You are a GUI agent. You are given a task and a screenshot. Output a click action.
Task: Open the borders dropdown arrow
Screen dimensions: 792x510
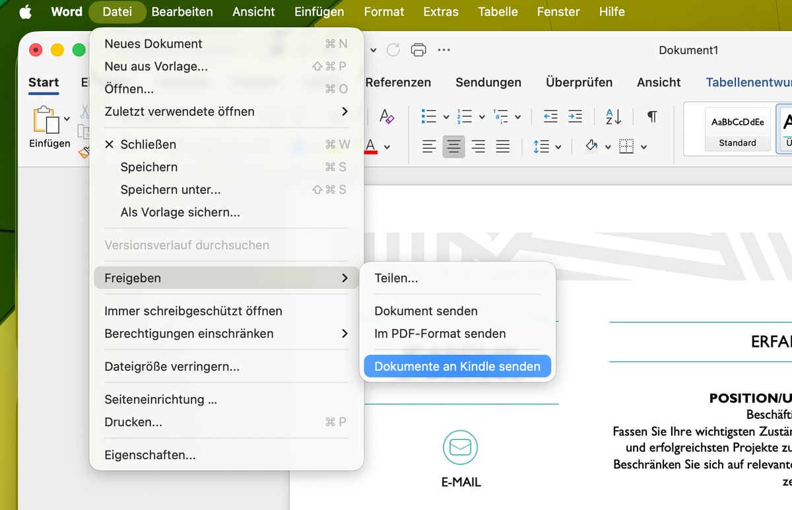pyautogui.click(x=643, y=147)
